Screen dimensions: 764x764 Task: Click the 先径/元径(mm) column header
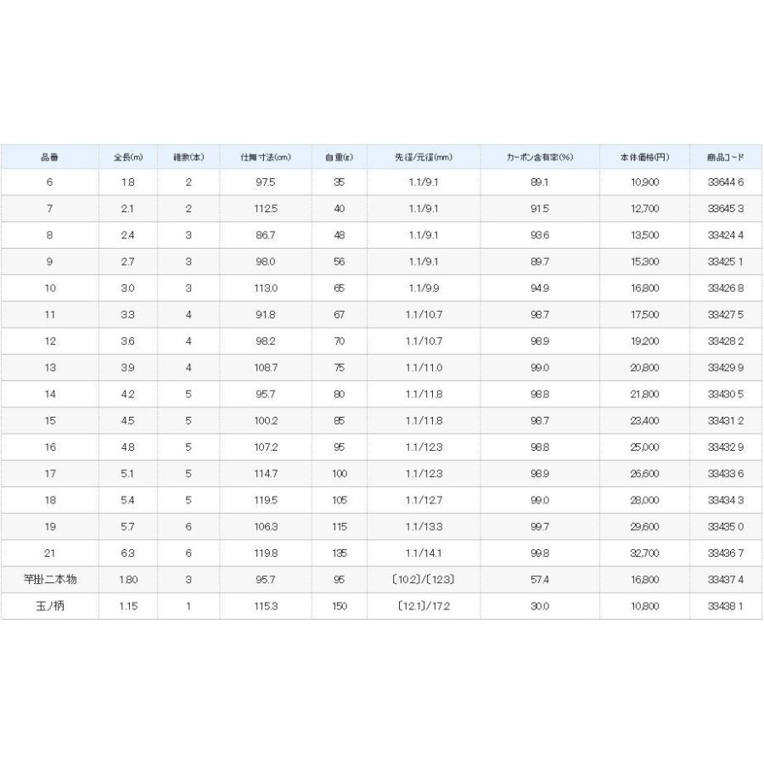(x=424, y=157)
